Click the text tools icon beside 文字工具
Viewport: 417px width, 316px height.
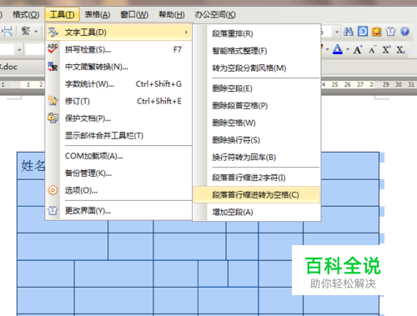53,33
